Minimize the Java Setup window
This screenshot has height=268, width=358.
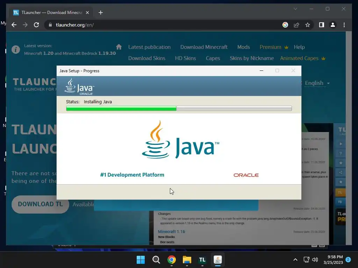click(262, 70)
